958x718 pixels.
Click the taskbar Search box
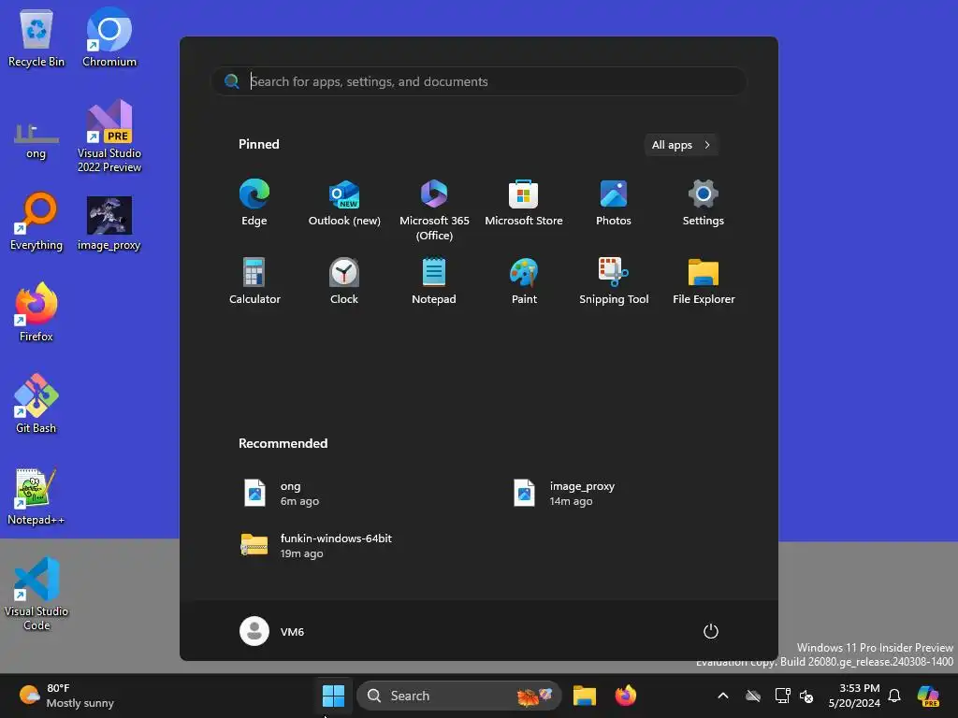(458, 696)
